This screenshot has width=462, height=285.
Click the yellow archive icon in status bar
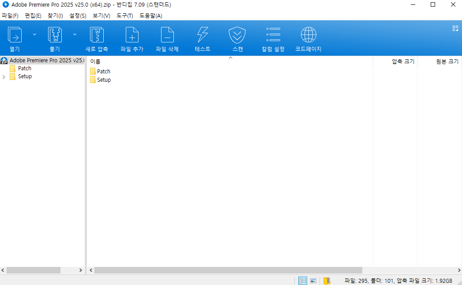click(x=327, y=281)
